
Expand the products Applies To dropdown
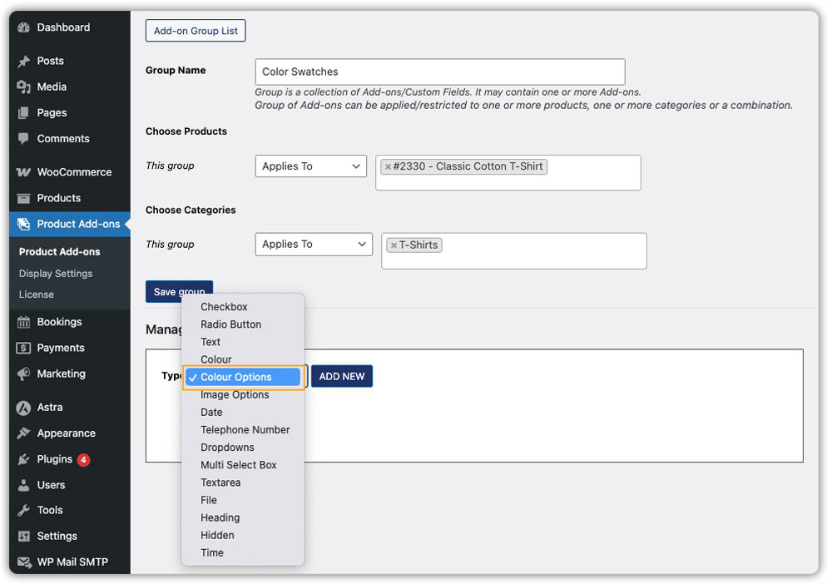coord(310,166)
